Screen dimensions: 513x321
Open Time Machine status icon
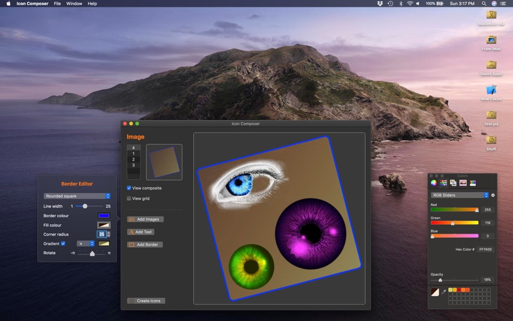(390, 4)
